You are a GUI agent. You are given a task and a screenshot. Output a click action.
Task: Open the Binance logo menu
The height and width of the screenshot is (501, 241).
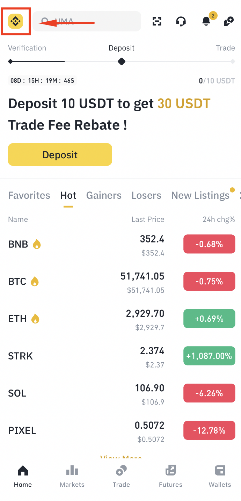16,21
